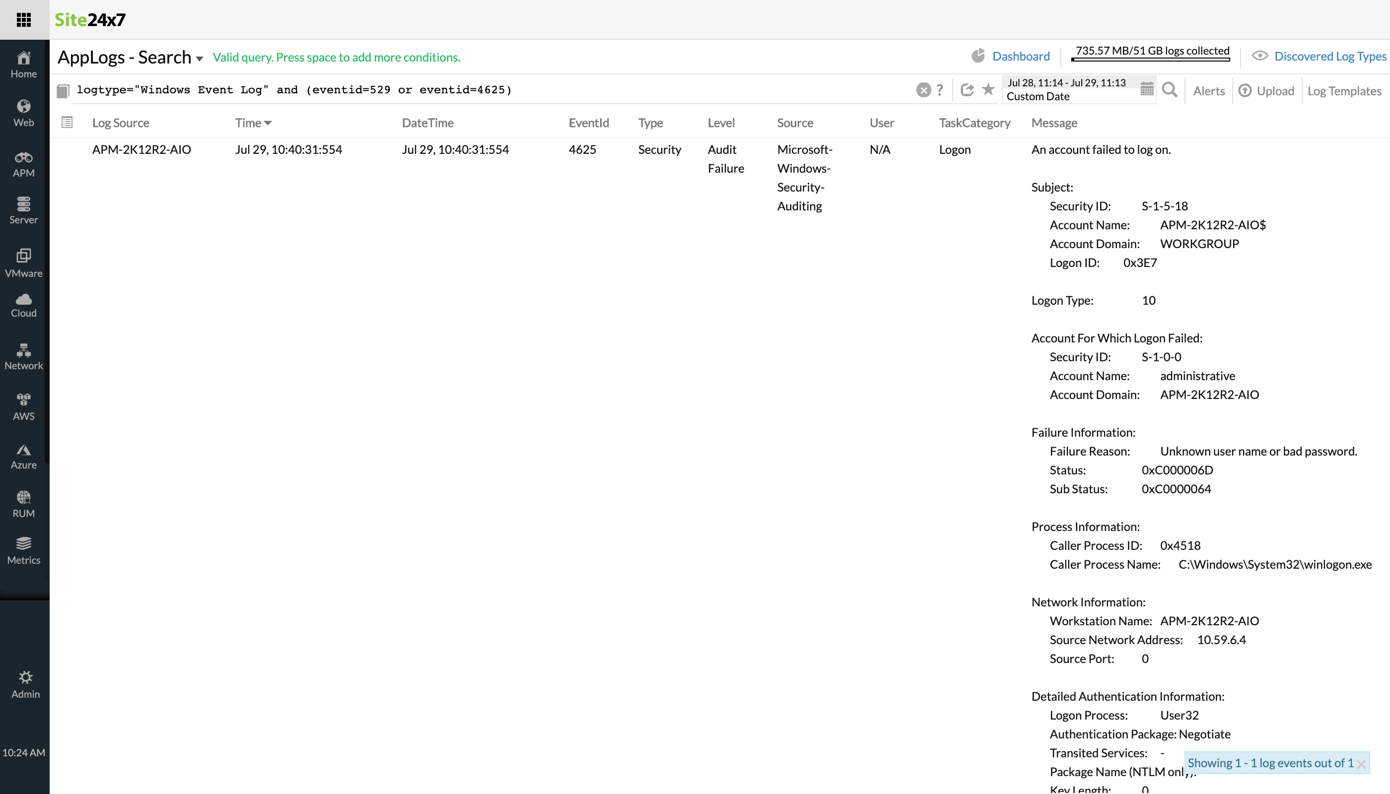This screenshot has width=1390, height=794.
Task: Click the search magnifier icon
Action: (x=1169, y=90)
